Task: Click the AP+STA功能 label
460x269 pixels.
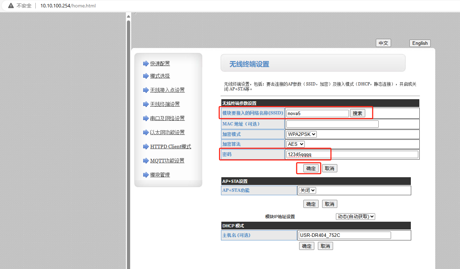Action: click(236, 190)
